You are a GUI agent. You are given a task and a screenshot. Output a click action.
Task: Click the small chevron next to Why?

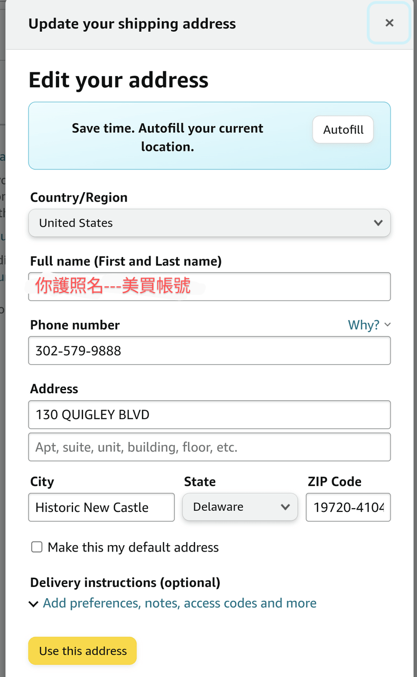pos(387,324)
